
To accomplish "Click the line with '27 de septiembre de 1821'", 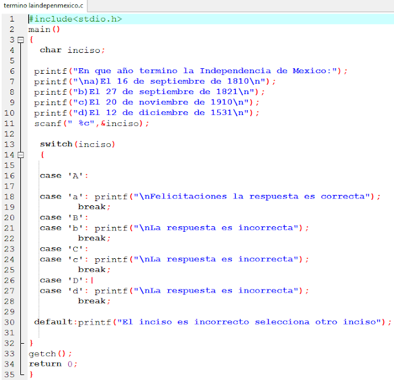I will click(150, 92).
